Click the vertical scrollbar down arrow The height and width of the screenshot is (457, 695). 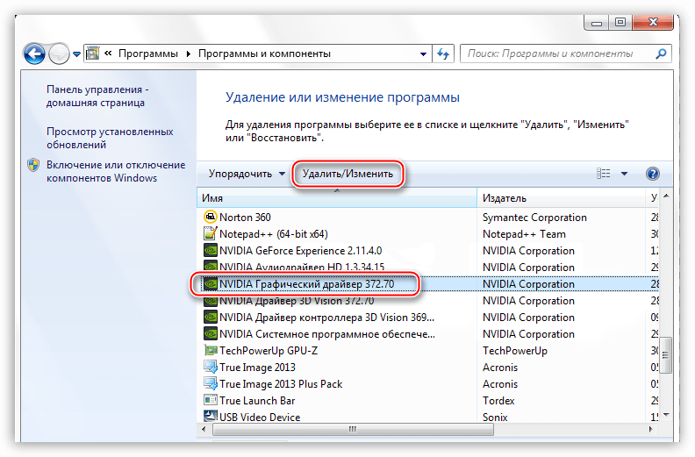(666, 415)
